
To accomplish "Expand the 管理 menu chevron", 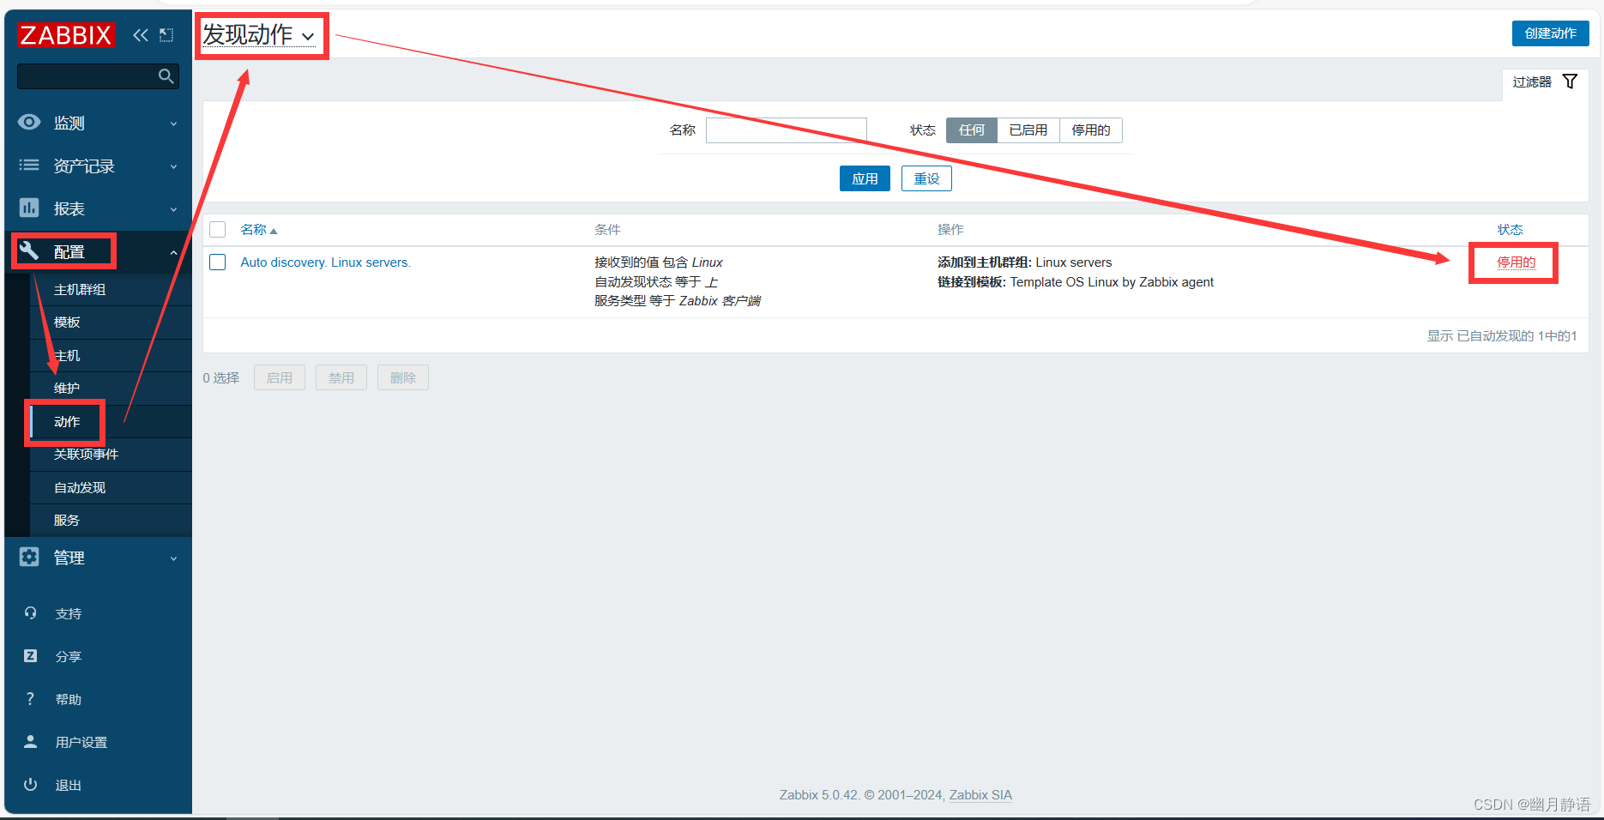I will point(173,558).
